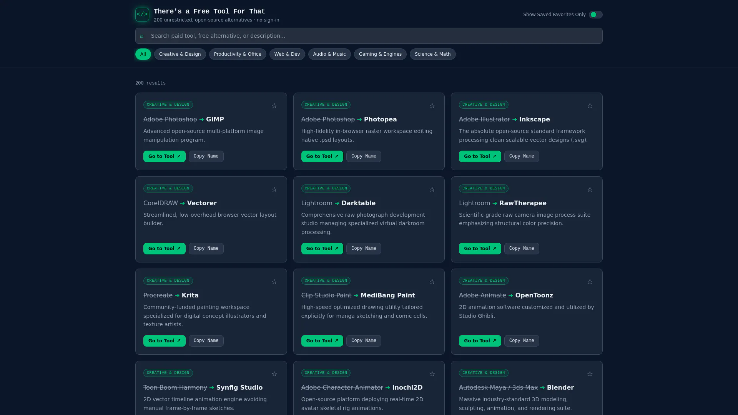This screenshot has width=738, height=415.
Task: Favorite the Inochi2D card star
Action: pyautogui.click(x=432, y=374)
